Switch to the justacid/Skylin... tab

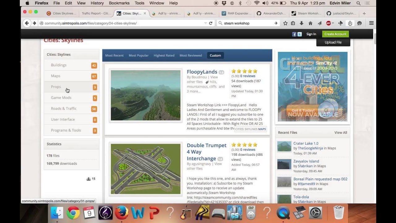[x=341, y=13]
